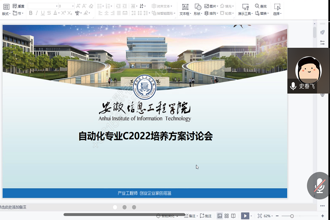Screen dimensions: 330x220
Task: Open the line spacing dropdown
Action: pos(146,13)
